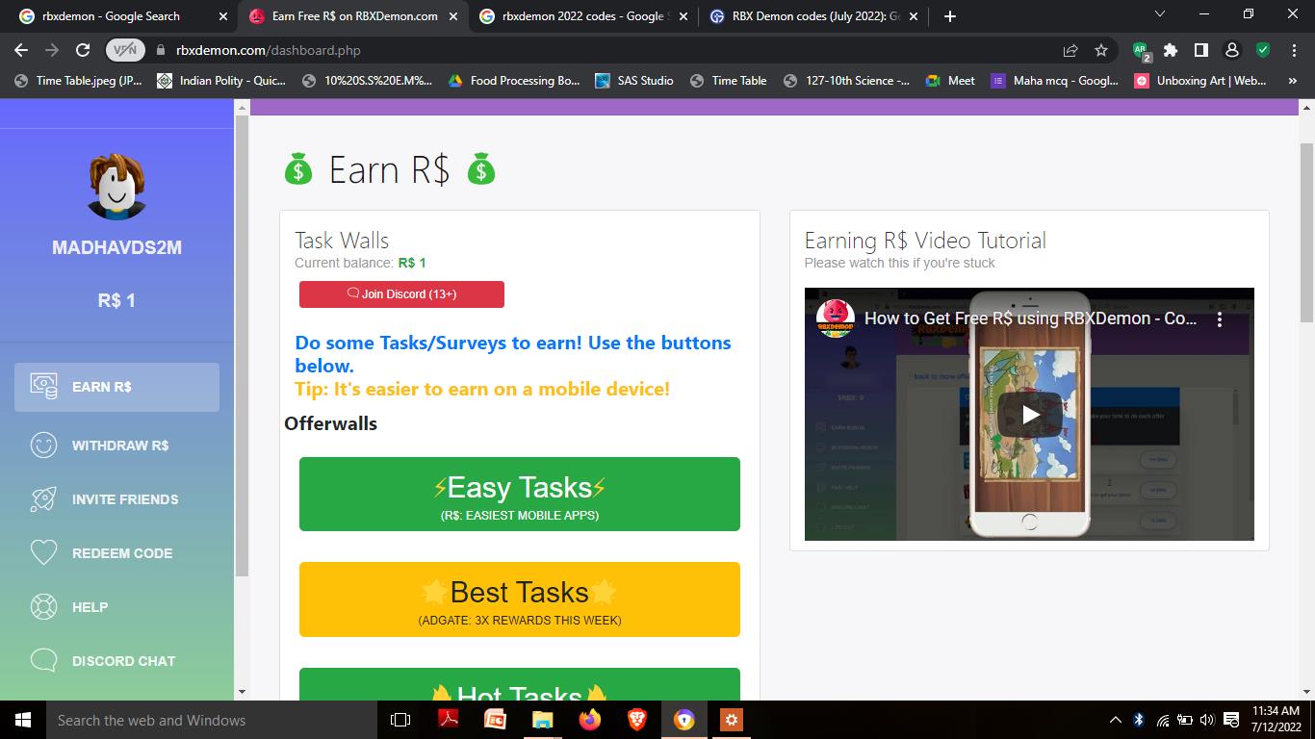
Task: Open the Chrome three-dot menu
Action: point(1293,50)
